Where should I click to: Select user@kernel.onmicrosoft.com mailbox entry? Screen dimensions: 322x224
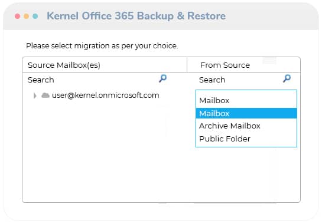coord(106,95)
